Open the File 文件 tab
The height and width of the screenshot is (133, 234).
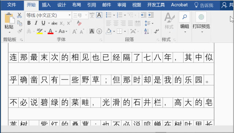(12, 5)
